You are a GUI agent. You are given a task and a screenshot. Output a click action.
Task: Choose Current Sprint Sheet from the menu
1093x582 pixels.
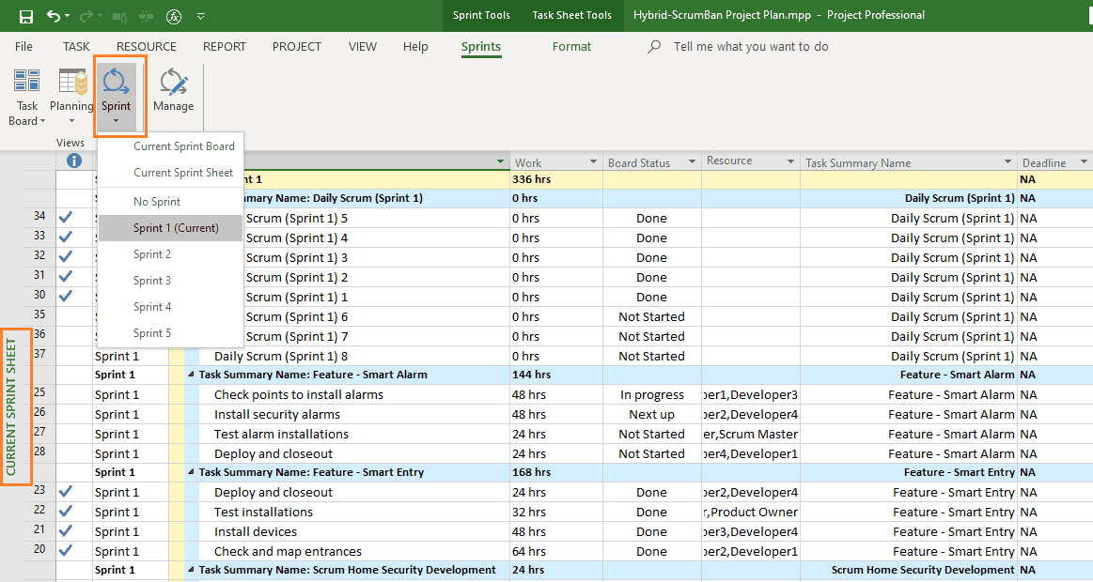(x=183, y=173)
